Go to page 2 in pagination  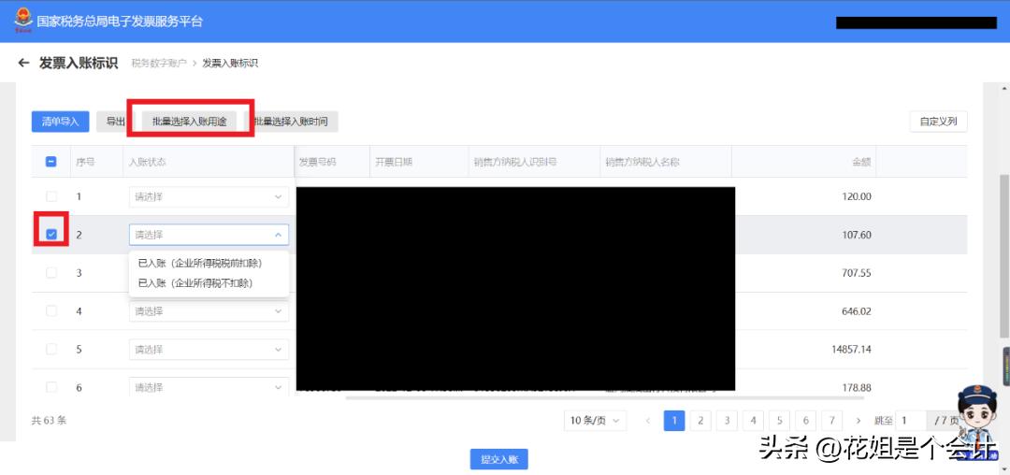point(700,421)
